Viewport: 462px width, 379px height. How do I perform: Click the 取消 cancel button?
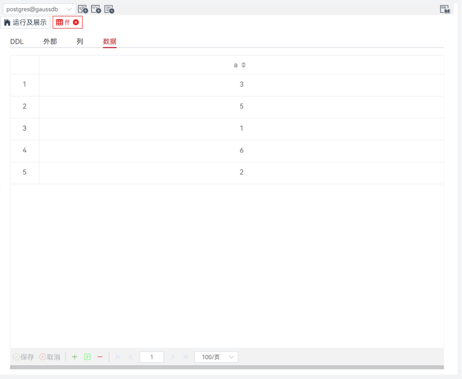pyautogui.click(x=50, y=357)
